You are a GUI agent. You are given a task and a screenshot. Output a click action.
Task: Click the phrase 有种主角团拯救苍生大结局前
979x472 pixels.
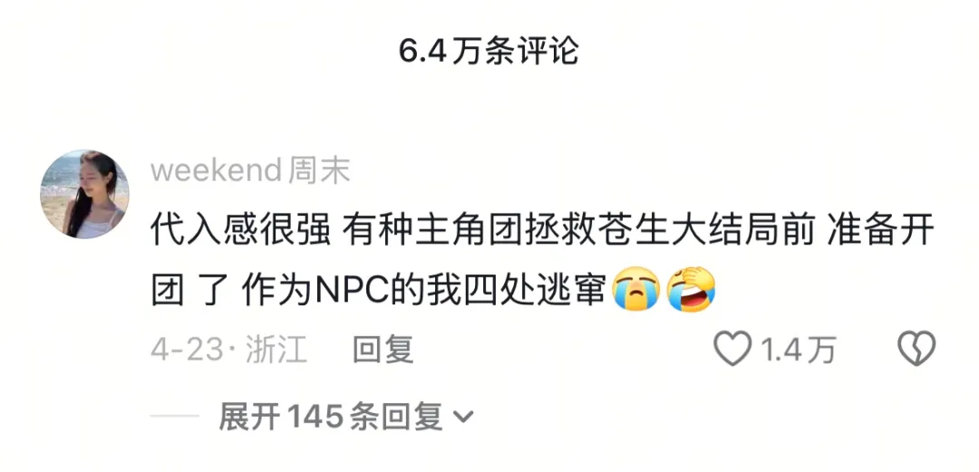tap(578, 232)
